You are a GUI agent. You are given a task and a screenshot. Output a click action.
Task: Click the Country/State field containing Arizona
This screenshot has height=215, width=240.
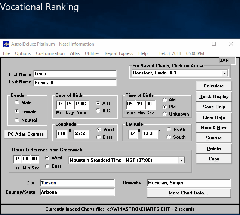click(77, 192)
